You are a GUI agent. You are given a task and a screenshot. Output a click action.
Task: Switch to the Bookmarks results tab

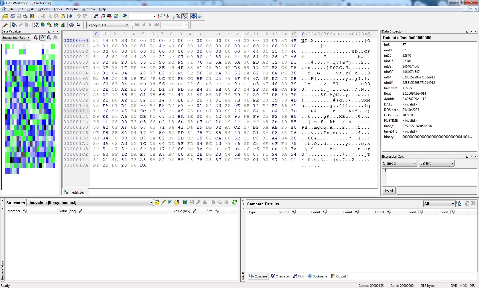coord(318,276)
